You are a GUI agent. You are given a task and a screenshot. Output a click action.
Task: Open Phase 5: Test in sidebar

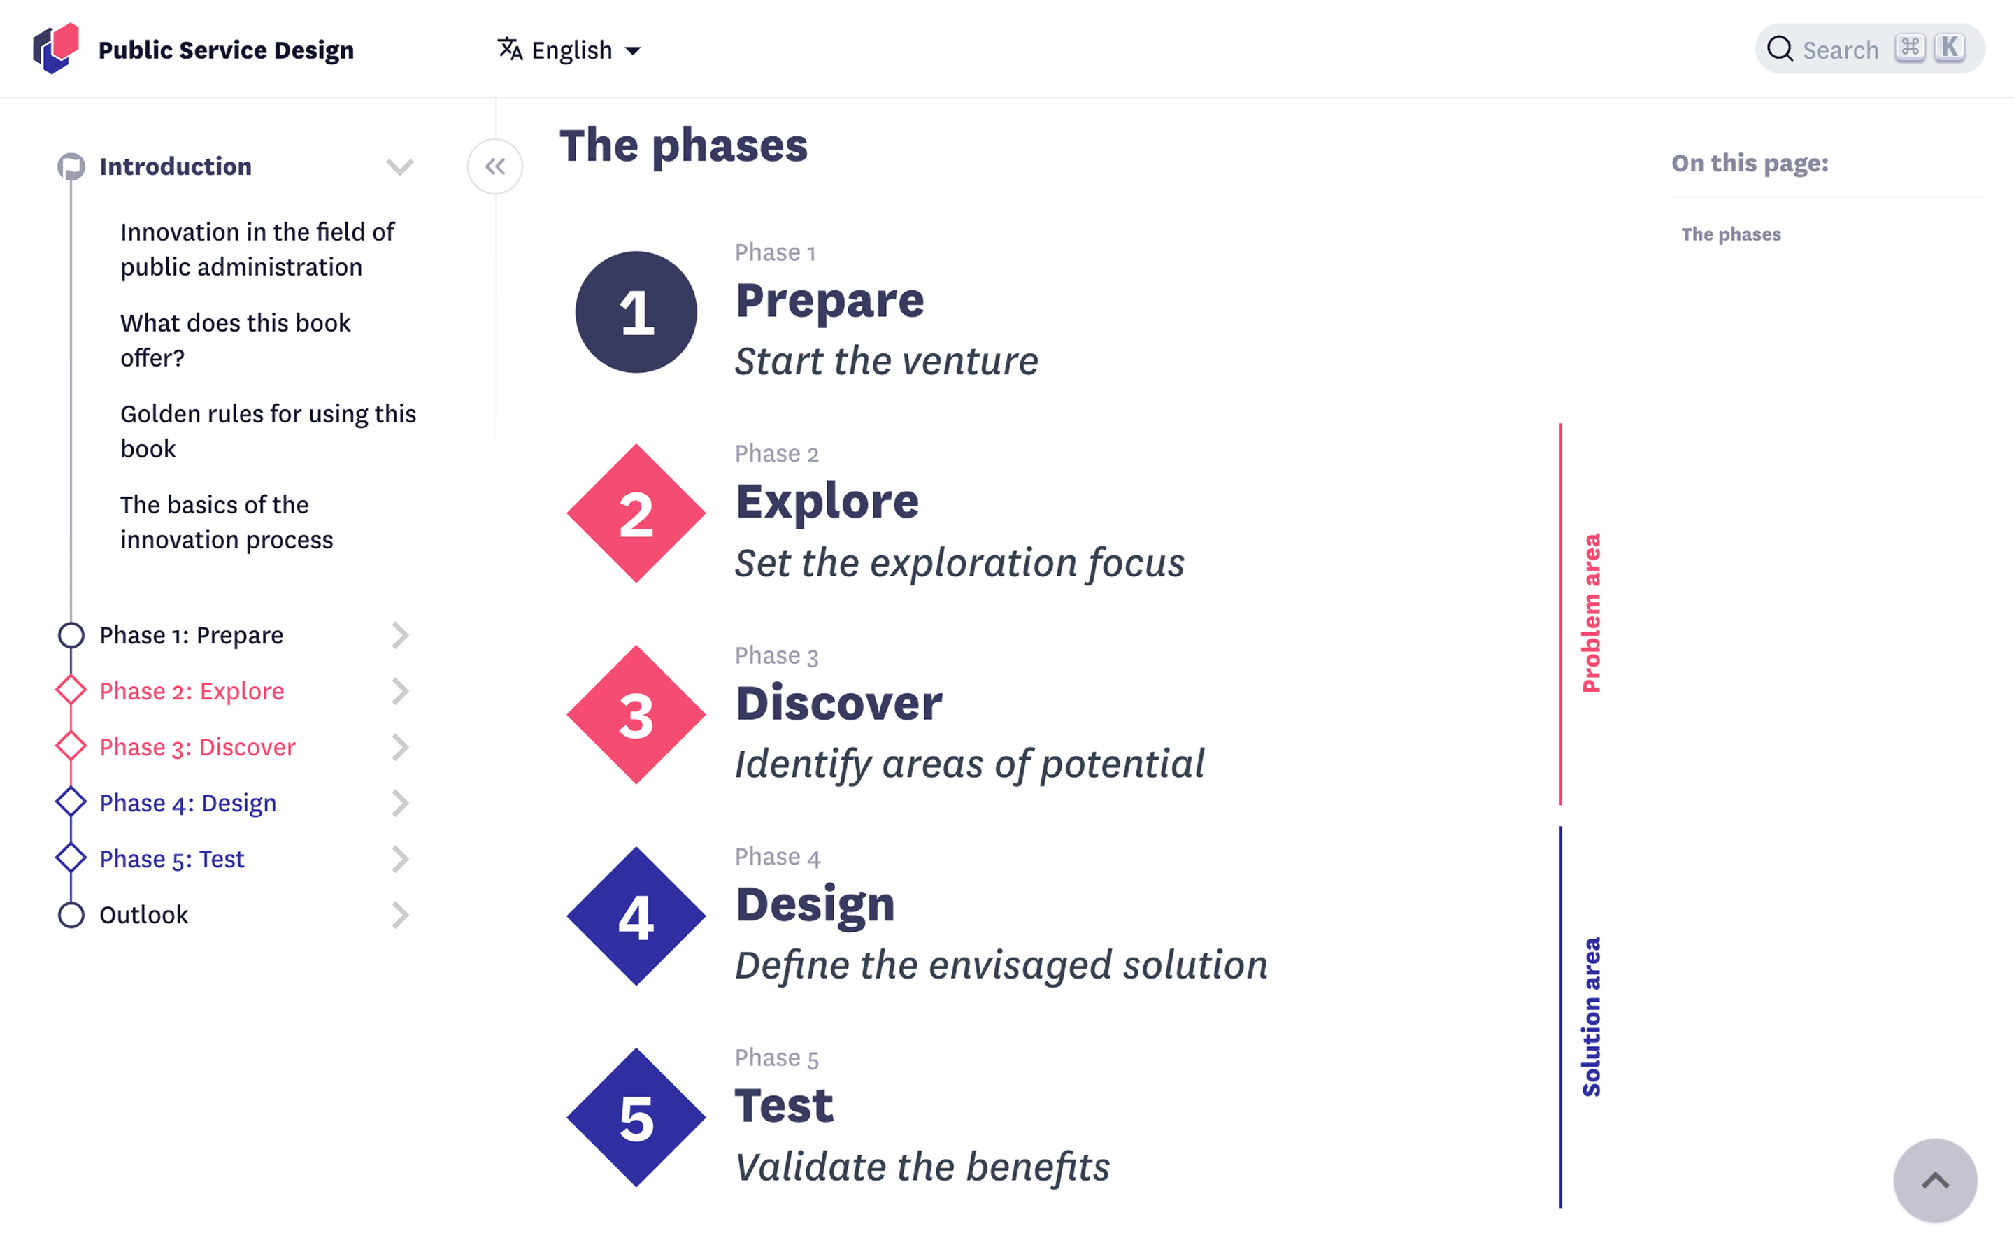171,858
